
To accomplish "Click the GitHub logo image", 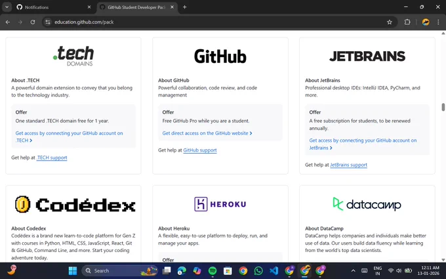I will (220, 56).
